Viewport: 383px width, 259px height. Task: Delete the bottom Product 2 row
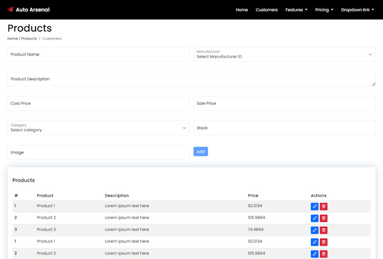324,254
